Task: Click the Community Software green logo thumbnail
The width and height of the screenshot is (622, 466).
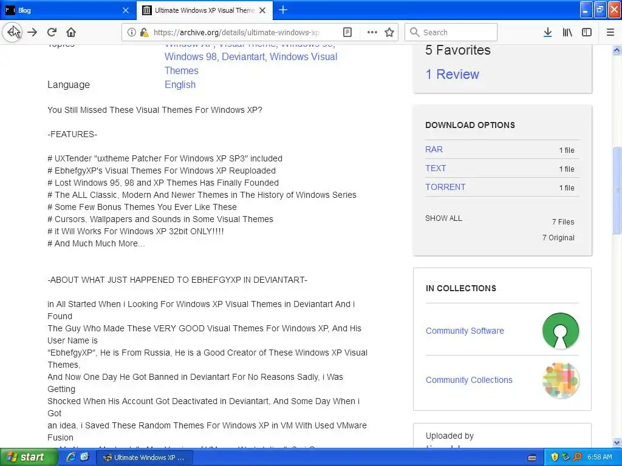Action: pyautogui.click(x=561, y=331)
